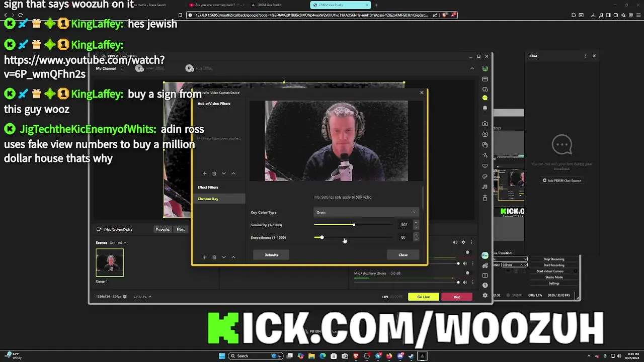
Task: Open Windows Start menu
Action: pos(222,356)
